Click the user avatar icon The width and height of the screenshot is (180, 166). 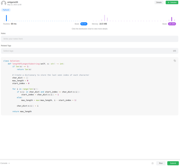pyautogui.click(x=4, y=3)
